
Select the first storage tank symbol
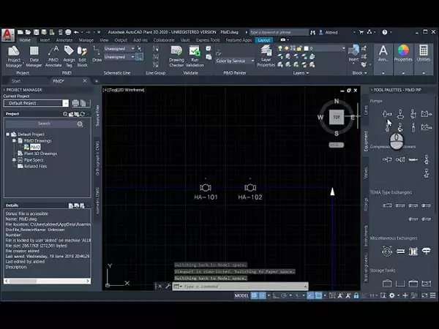coord(387,284)
